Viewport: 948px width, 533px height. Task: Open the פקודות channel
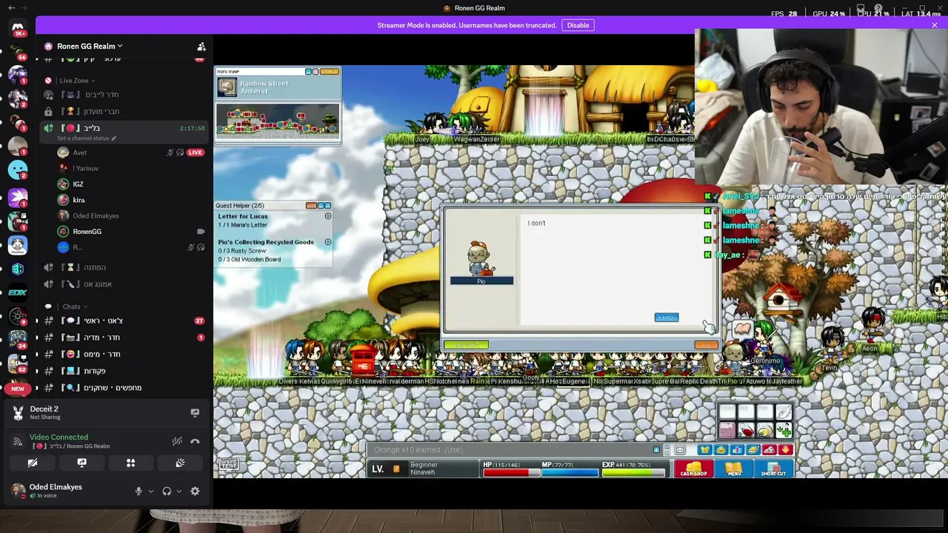[124, 371]
